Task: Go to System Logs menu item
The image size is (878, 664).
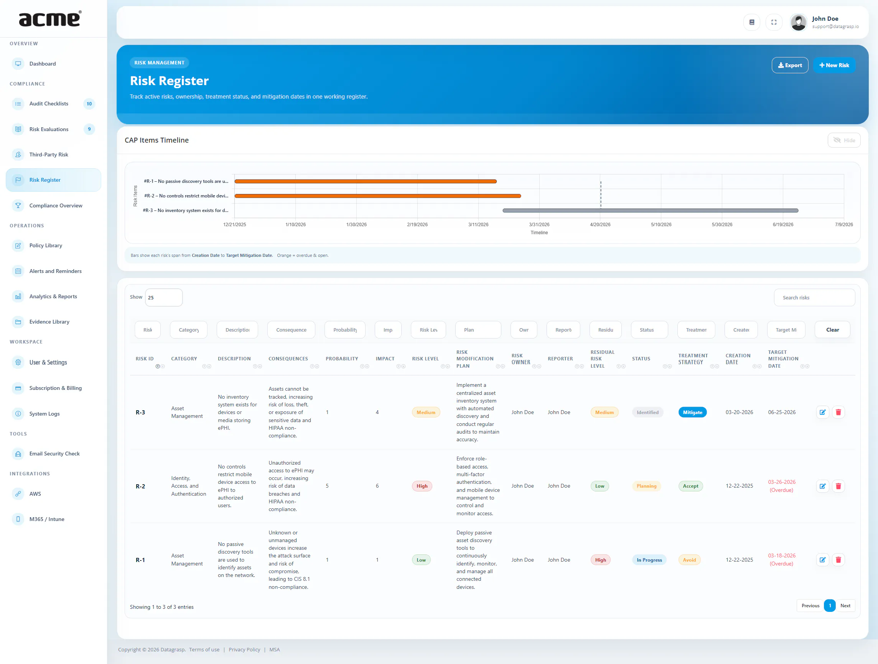Action: (53, 413)
